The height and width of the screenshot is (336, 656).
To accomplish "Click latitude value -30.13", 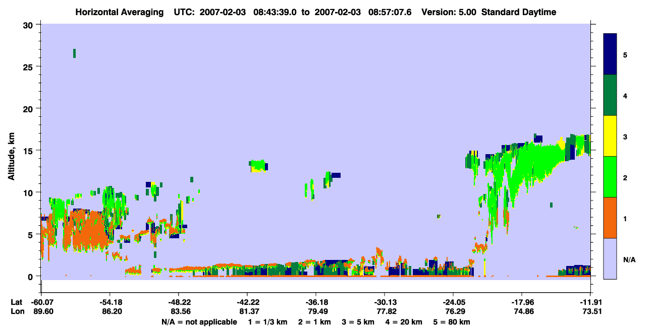I will pos(385,302).
